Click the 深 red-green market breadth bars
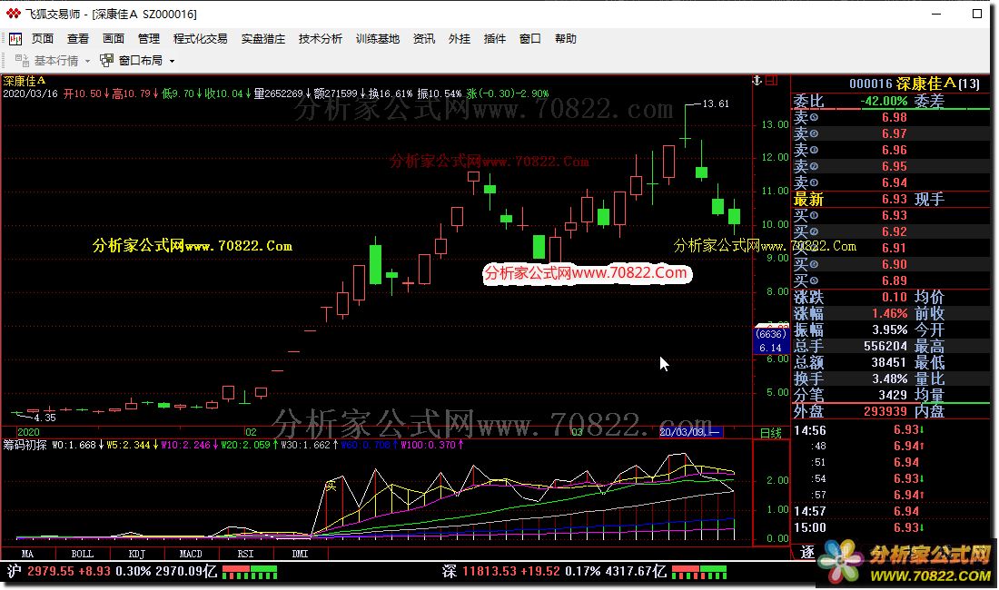999x590 pixels. 699,572
